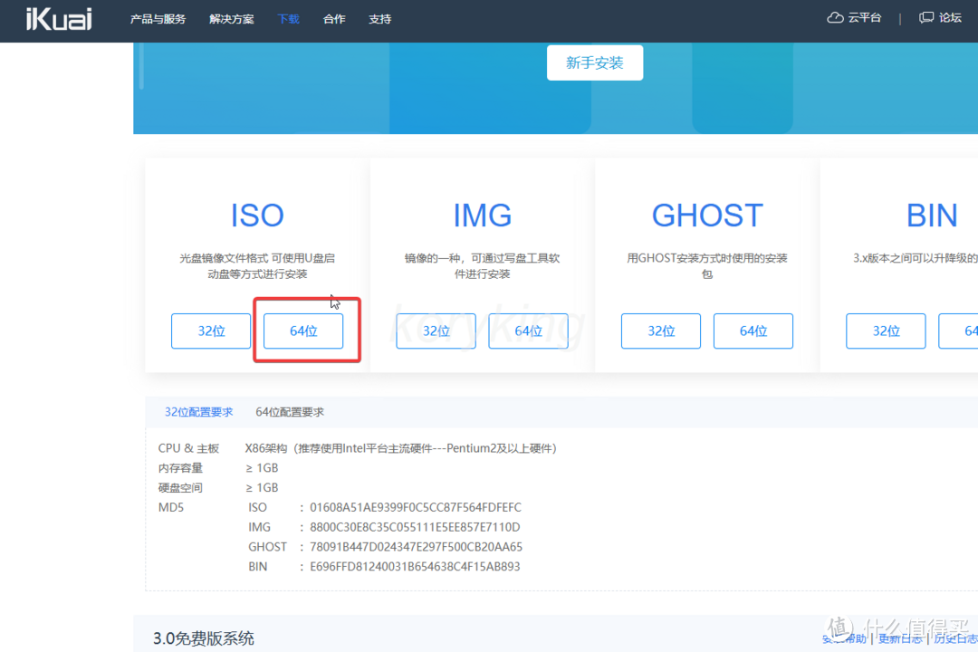Download the 32-bit IMG image
The height and width of the screenshot is (652, 978).
[436, 331]
